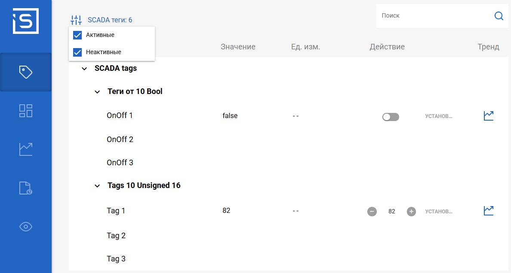Click the filter sliders icon
This screenshot has height=273, width=511.
pos(76,20)
